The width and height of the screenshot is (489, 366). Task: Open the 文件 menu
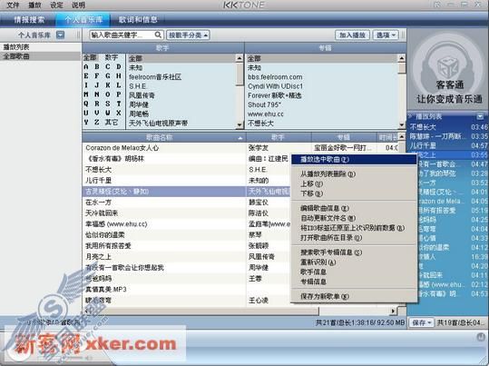click(x=13, y=5)
